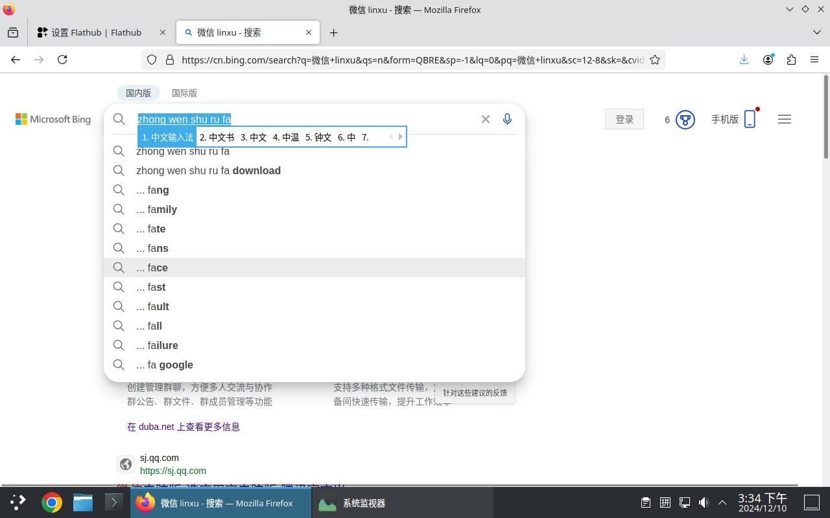830x518 pixels.
Task: Click inside the Bing search text field
Action: click(305, 119)
